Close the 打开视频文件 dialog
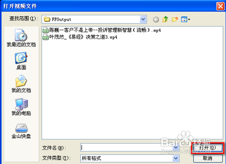The width and height of the screenshot is (226, 164). click(221, 6)
